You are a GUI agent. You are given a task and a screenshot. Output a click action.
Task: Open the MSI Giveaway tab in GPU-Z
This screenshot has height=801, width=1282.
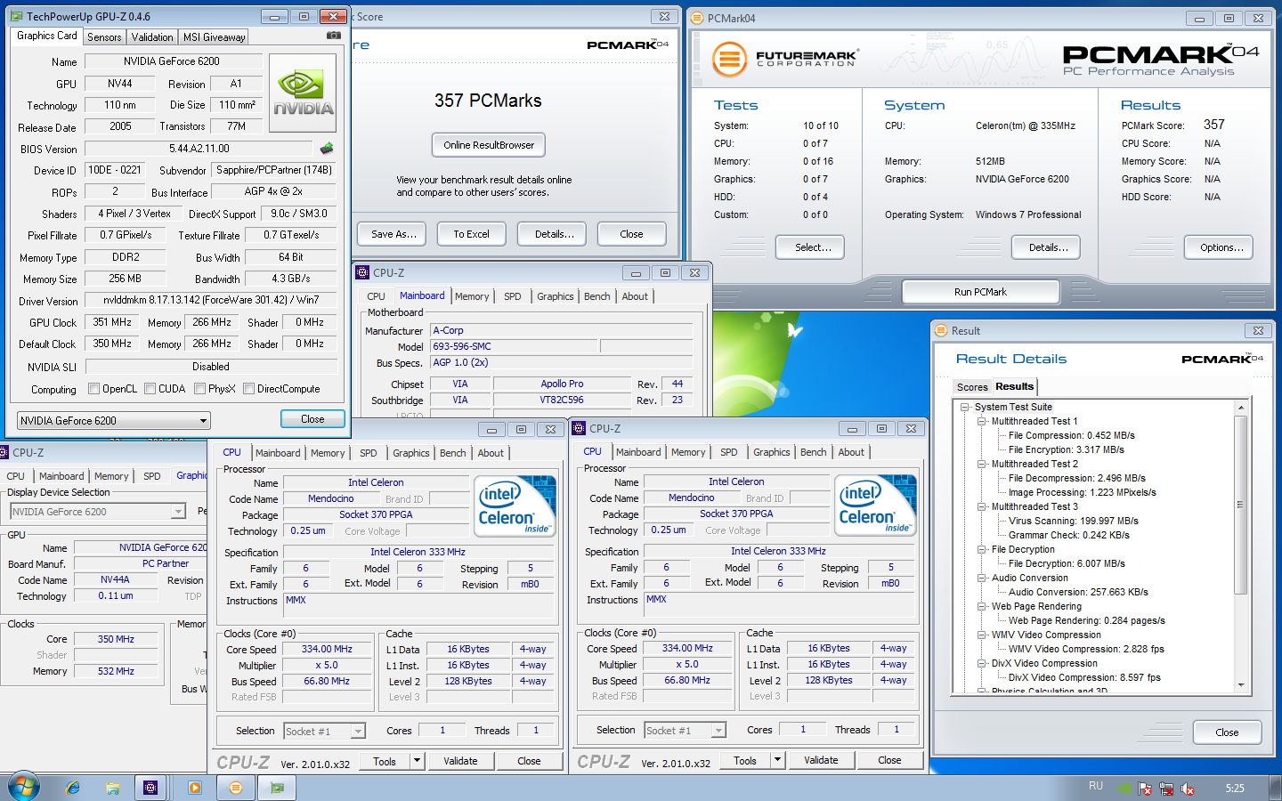coord(214,37)
